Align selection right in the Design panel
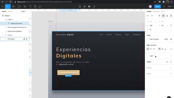This screenshot has width=174, height=98. (x=152, y=16)
